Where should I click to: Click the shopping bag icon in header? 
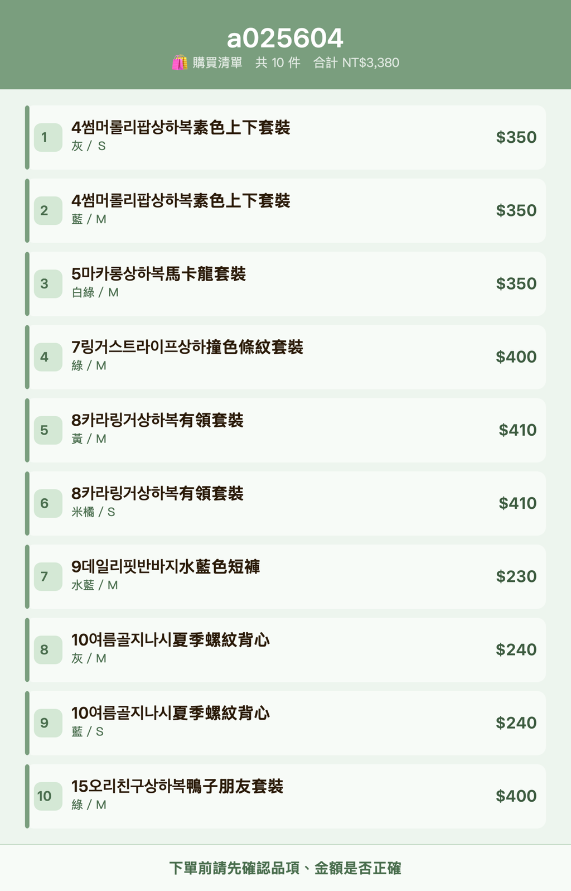point(180,62)
